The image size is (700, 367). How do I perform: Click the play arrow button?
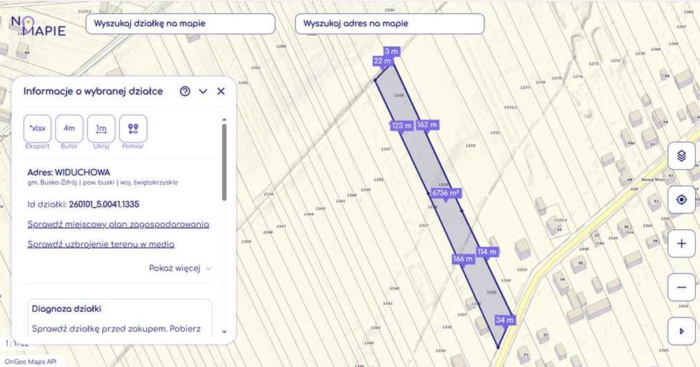click(x=681, y=331)
